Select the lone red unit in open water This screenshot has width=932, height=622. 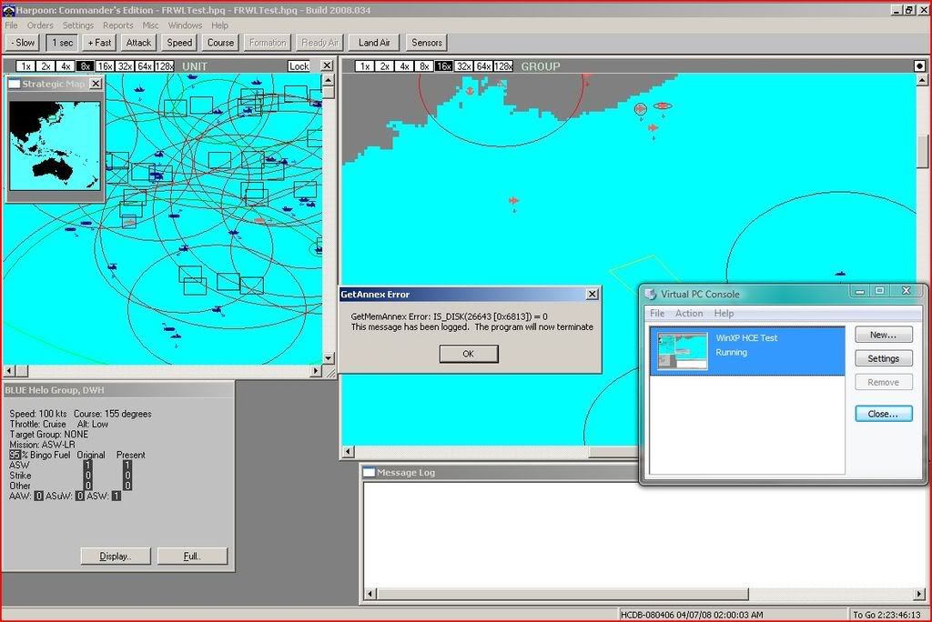pyautogui.click(x=513, y=201)
